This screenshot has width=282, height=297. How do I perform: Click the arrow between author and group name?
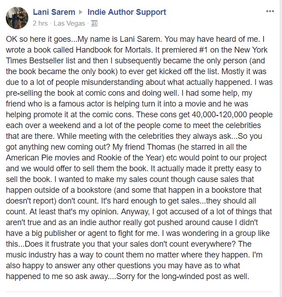(81, 12)
